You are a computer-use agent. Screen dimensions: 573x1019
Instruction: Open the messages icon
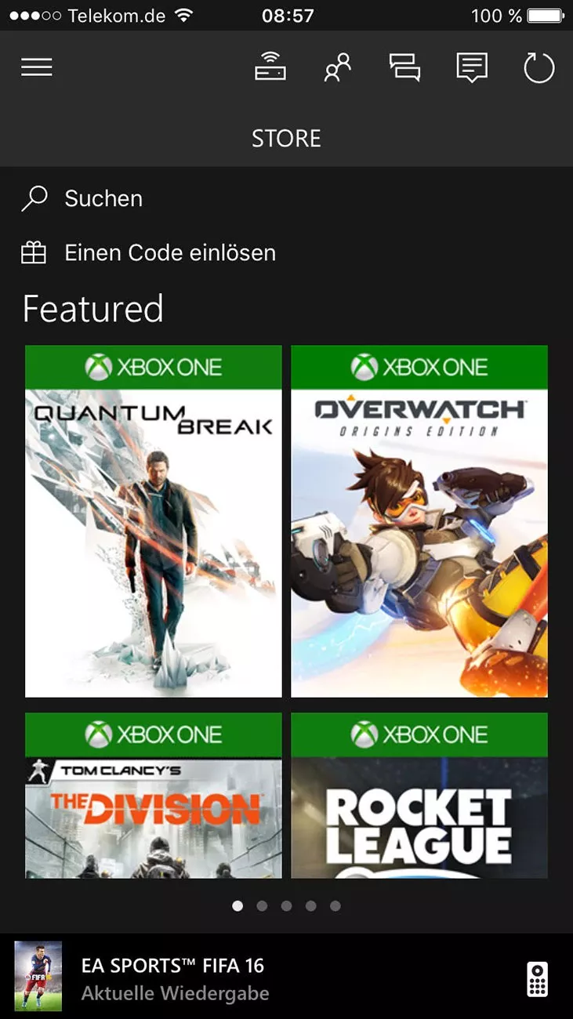(472, 68)
